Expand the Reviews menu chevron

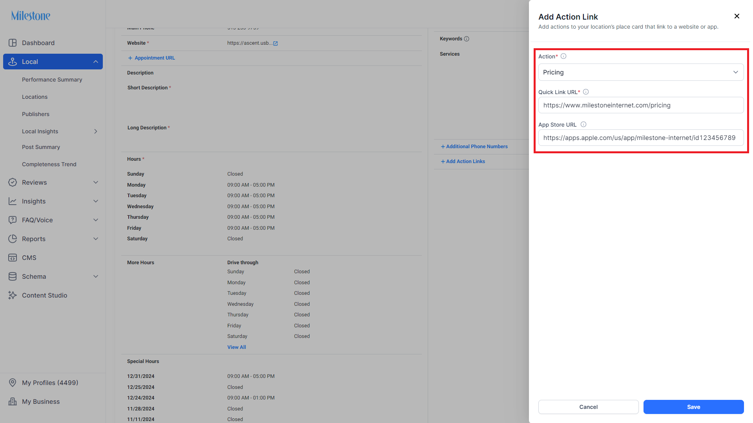96,182
